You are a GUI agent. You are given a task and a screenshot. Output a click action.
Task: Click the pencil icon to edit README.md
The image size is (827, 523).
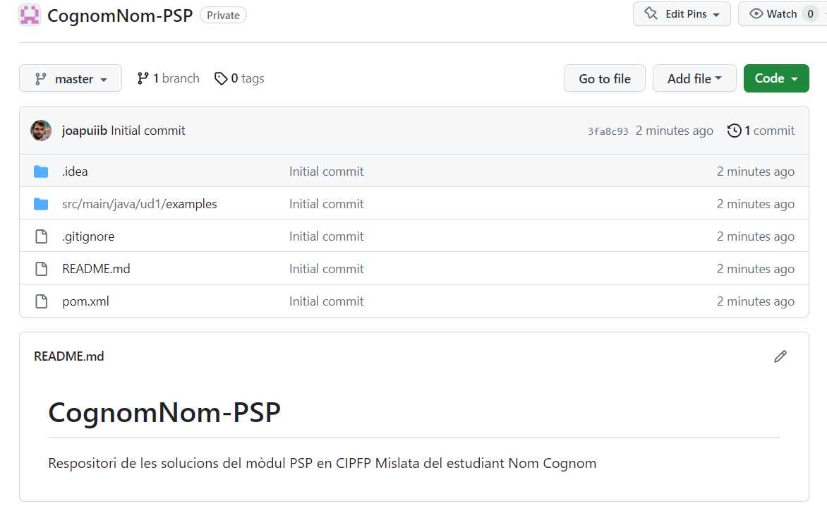[x=780, y=356]
